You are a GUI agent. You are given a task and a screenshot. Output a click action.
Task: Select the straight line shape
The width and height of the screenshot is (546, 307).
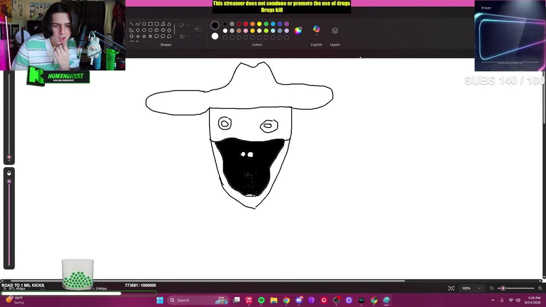click(131, 24)
